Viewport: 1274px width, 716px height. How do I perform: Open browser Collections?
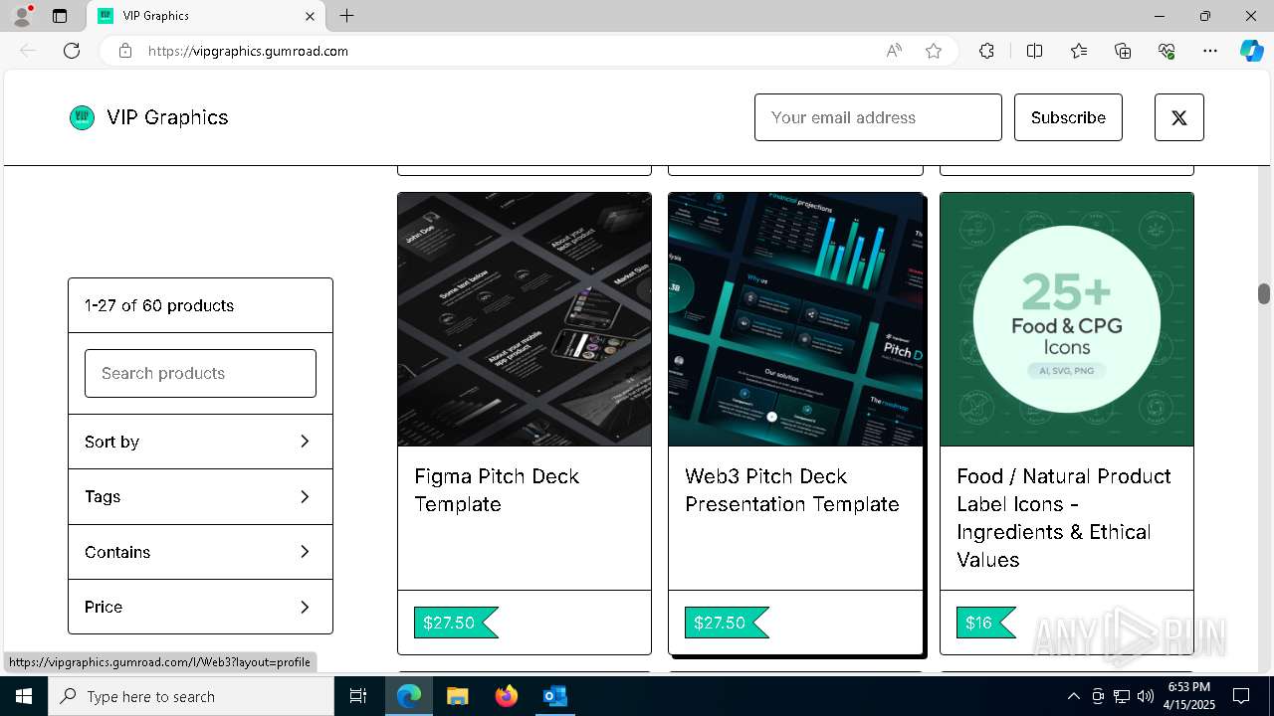tap(1123, 51)
